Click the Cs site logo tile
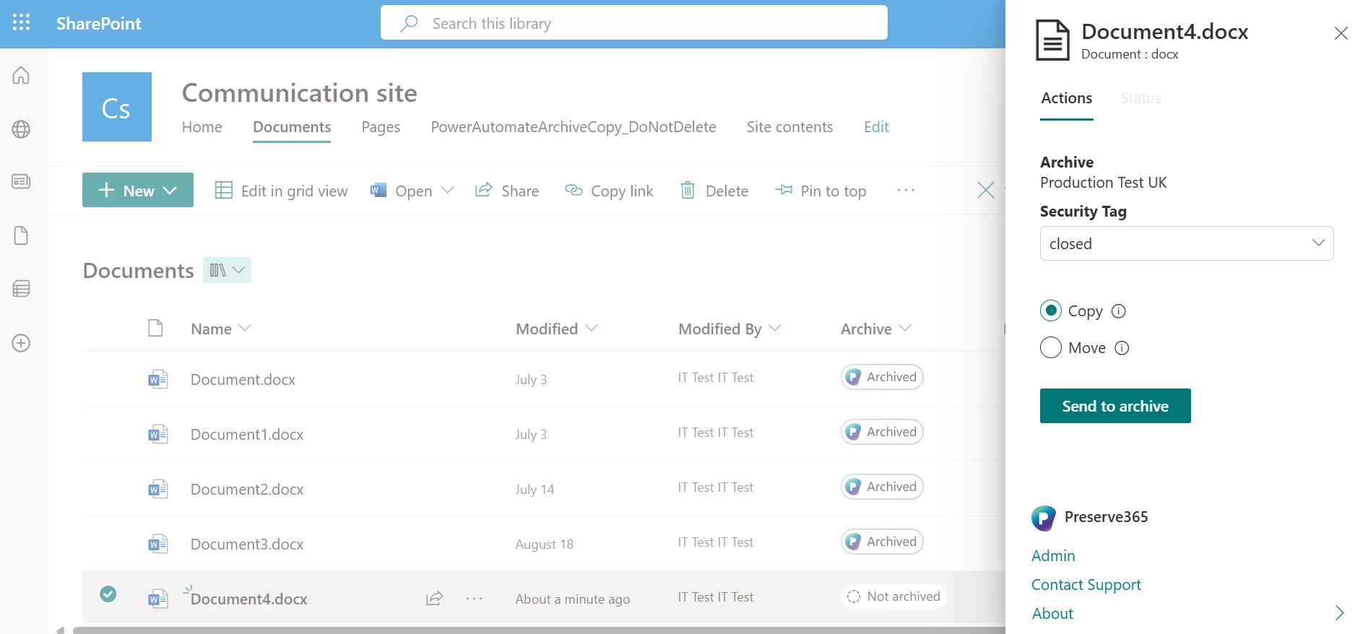Image resolution: width=1368 pixels, height=634 pixels. pyautogui.click(x=117, y=107)
